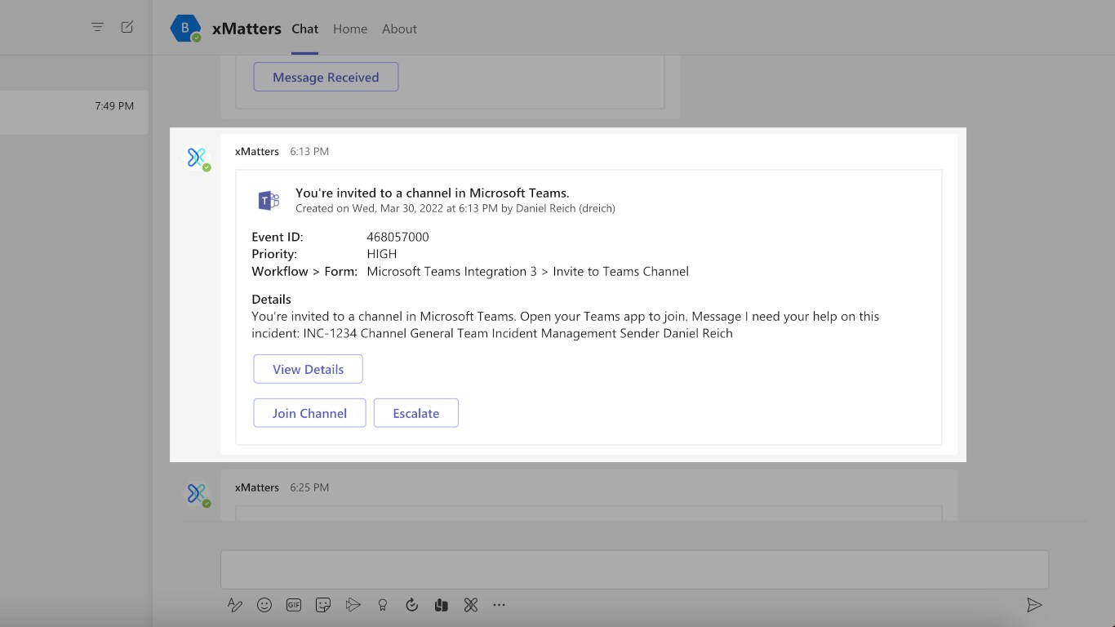Send the message with the arrow icon
1115x627 pixels.
[1034, 605]
